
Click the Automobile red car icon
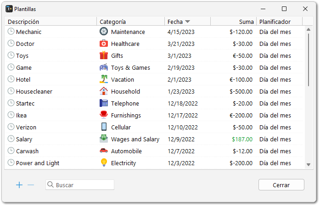click(104, 151)
